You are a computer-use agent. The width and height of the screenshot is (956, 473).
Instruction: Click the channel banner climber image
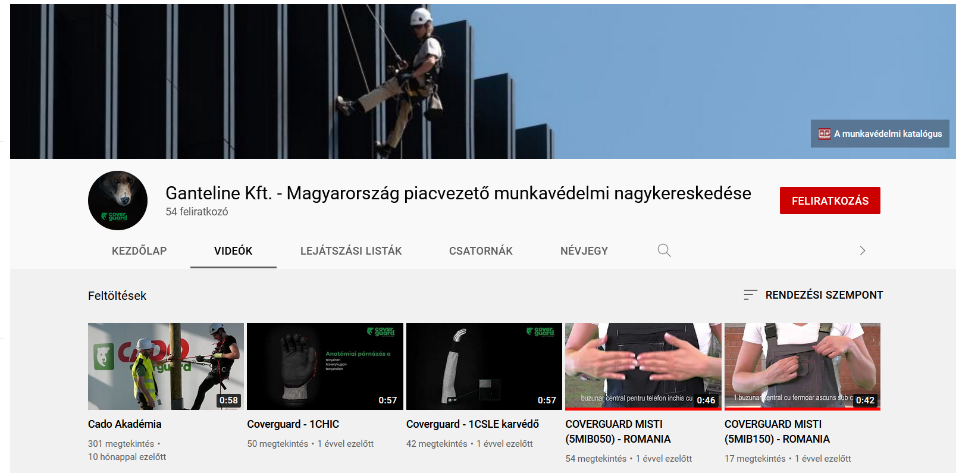coord(483,82)
